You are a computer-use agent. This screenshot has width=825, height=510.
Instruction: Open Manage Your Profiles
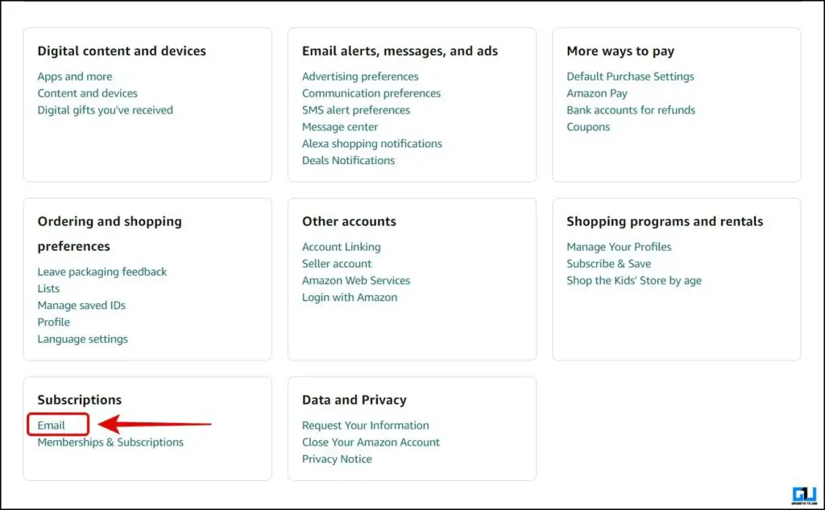pyautogui.click(x=620, y=247)
